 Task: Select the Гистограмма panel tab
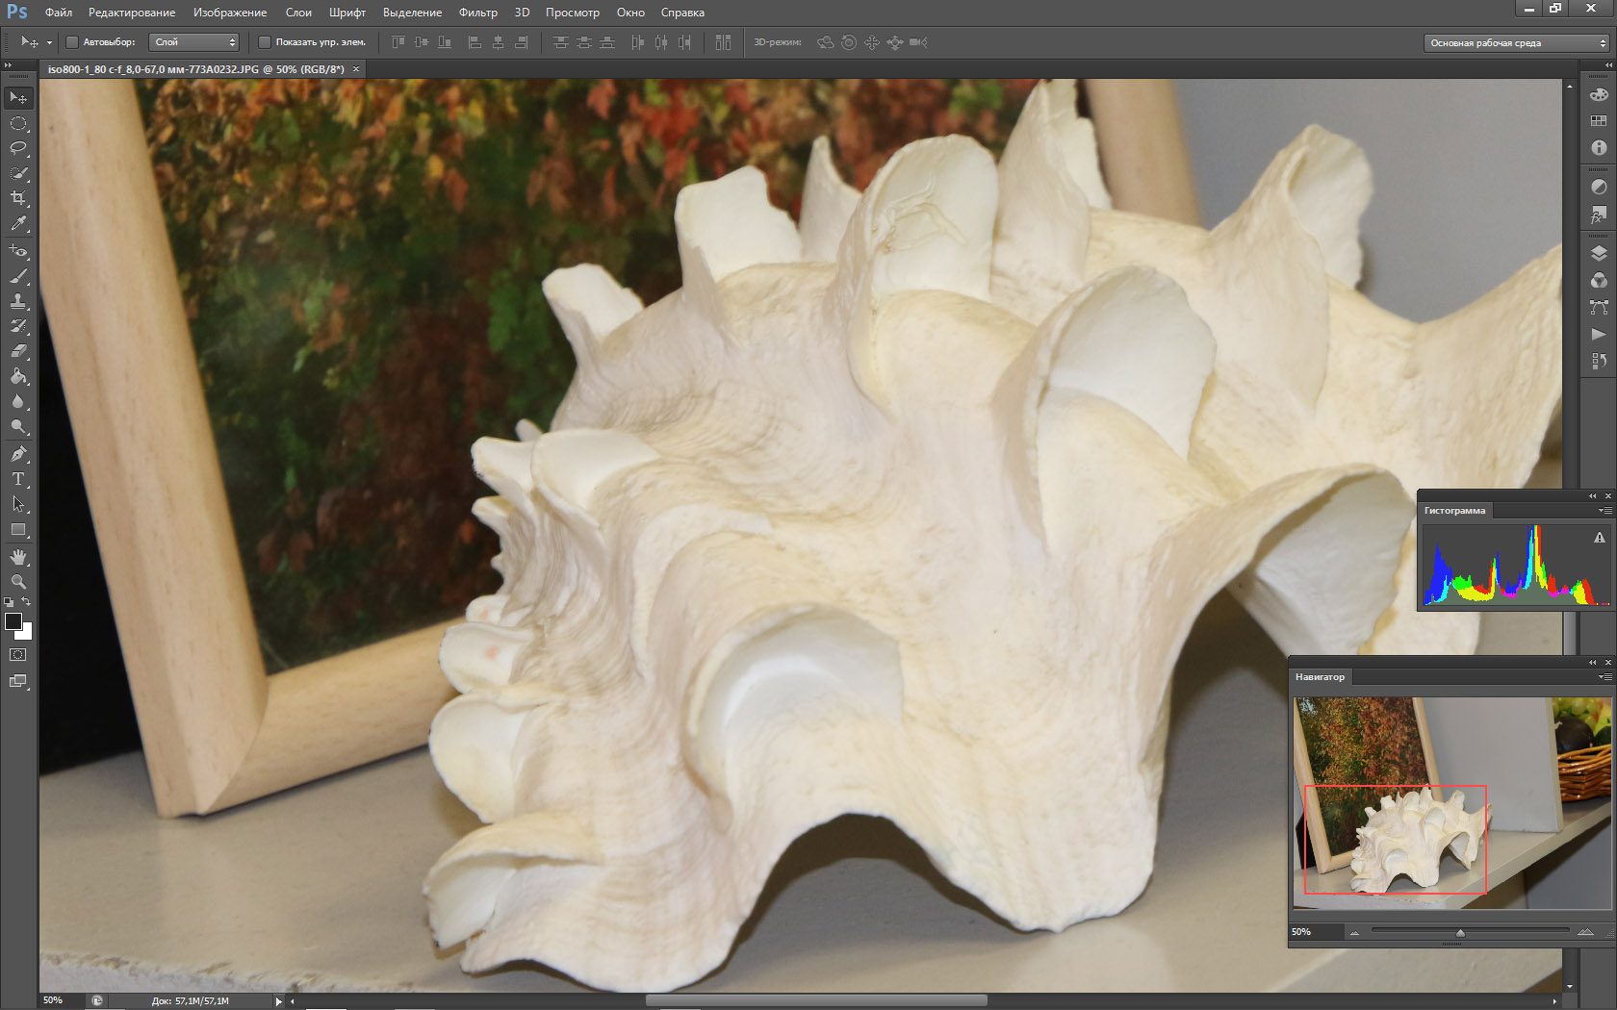[x=1454, y=511]
